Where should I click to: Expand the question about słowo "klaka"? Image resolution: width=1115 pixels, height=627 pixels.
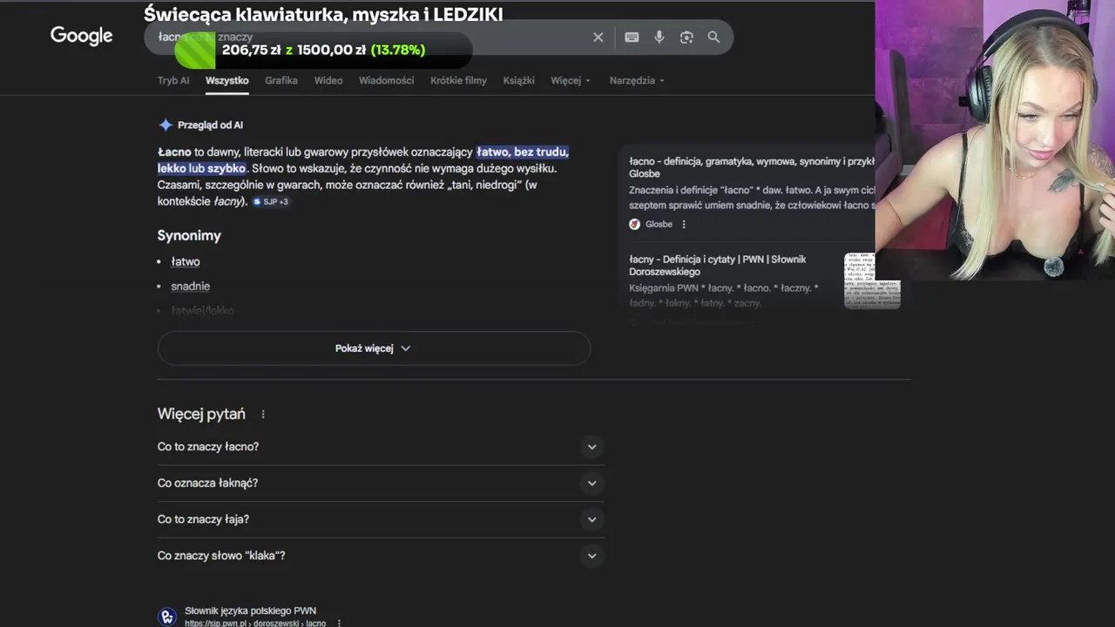pyautogui.click(x=591, y=556)
